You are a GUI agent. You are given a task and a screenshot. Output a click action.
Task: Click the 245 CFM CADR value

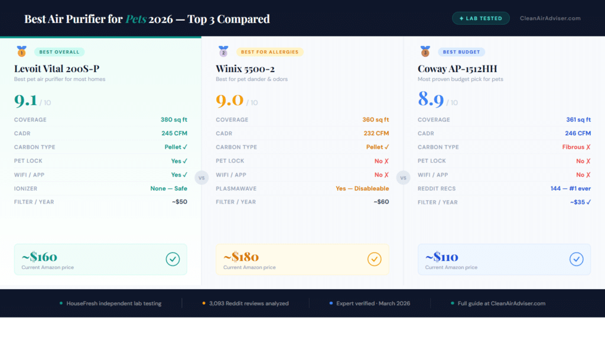pos(174,133)
